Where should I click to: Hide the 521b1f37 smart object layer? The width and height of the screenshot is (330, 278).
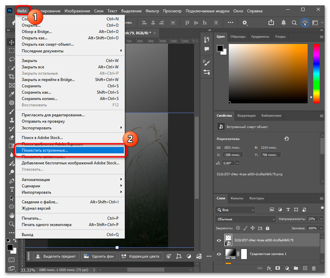(x=219, y=240)
